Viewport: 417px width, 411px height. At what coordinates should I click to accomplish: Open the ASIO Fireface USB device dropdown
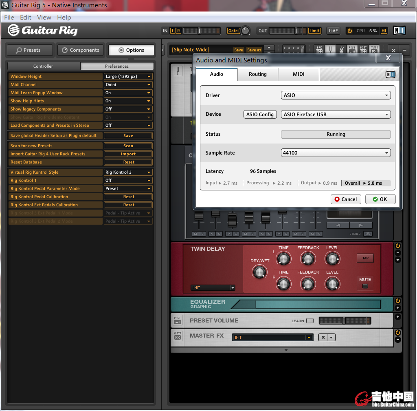pyautogui.click(x=336, y=115)
